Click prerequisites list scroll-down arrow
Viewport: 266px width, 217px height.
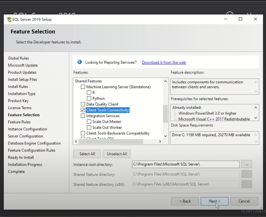(256, 118)
